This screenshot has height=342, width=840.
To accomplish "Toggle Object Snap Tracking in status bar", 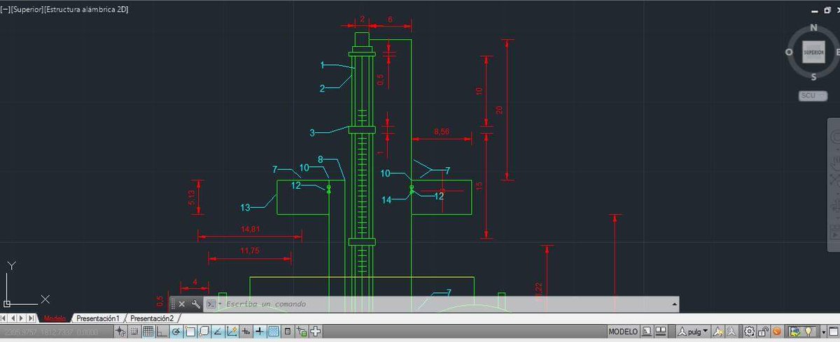I will click(x=217, y=332).
